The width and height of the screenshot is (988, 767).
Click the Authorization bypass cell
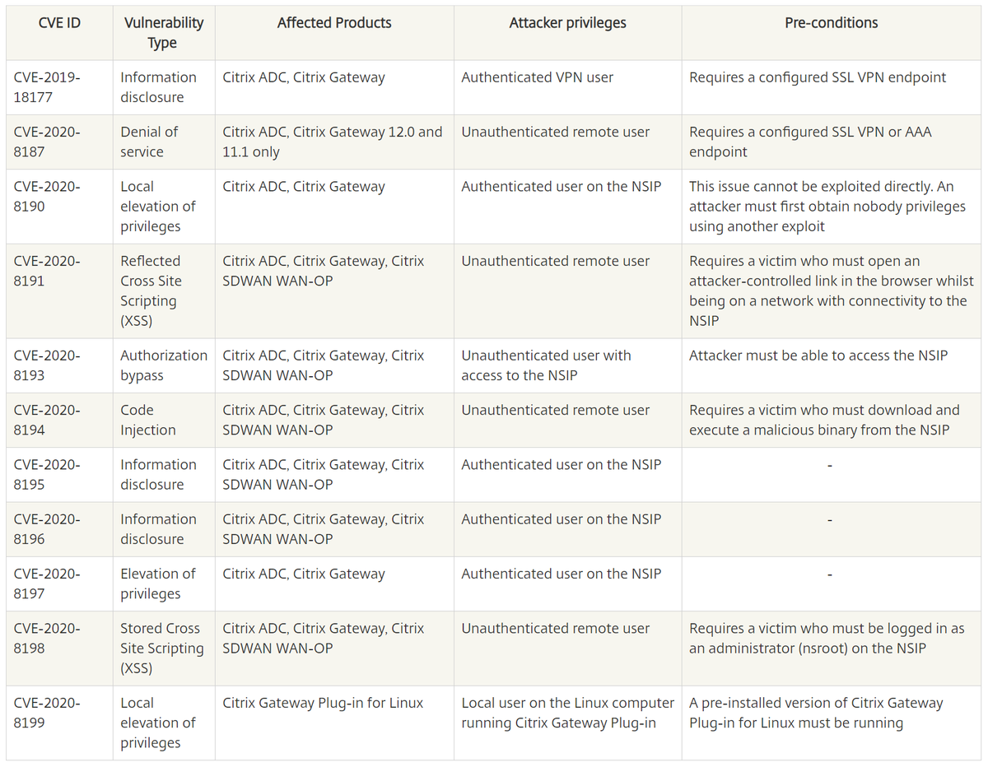click(x=164, y=365)
